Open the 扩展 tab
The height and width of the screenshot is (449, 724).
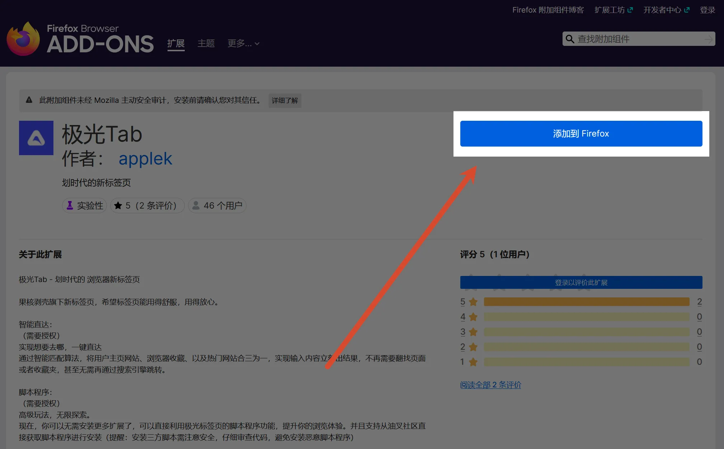point(176,43)
